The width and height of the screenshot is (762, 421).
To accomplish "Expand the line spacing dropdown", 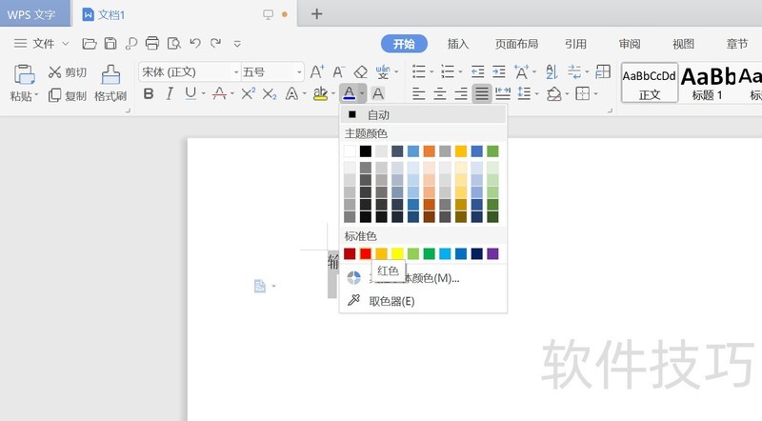I will click(537, 93).
